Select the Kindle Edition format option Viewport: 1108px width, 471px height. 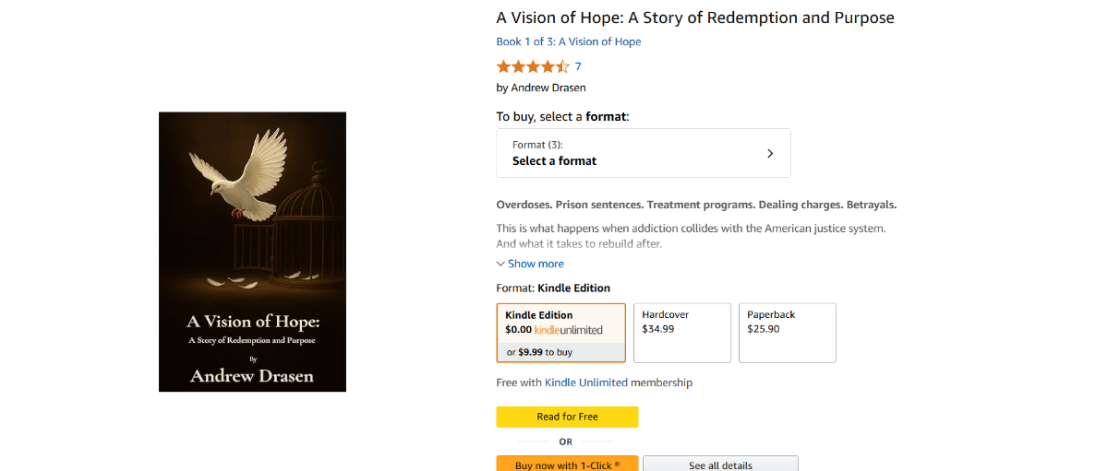(x=560, y=323)
